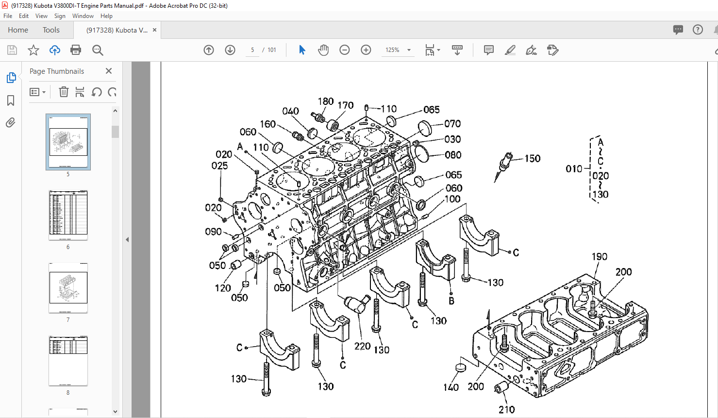Upload the file to the cloud
Image resolution: width=718 pixels, height=418 pixels.
coord(55,50)
